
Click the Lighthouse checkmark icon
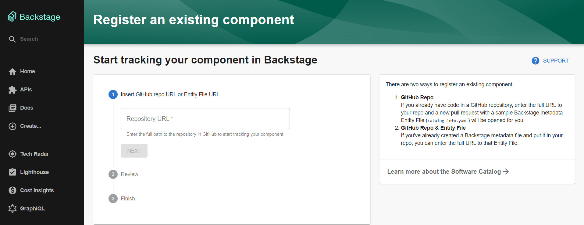pos(12,172)
